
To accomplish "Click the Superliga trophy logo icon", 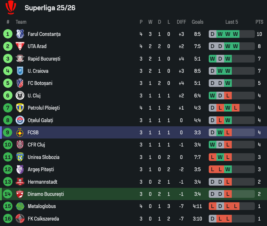I will click(11, 7).
